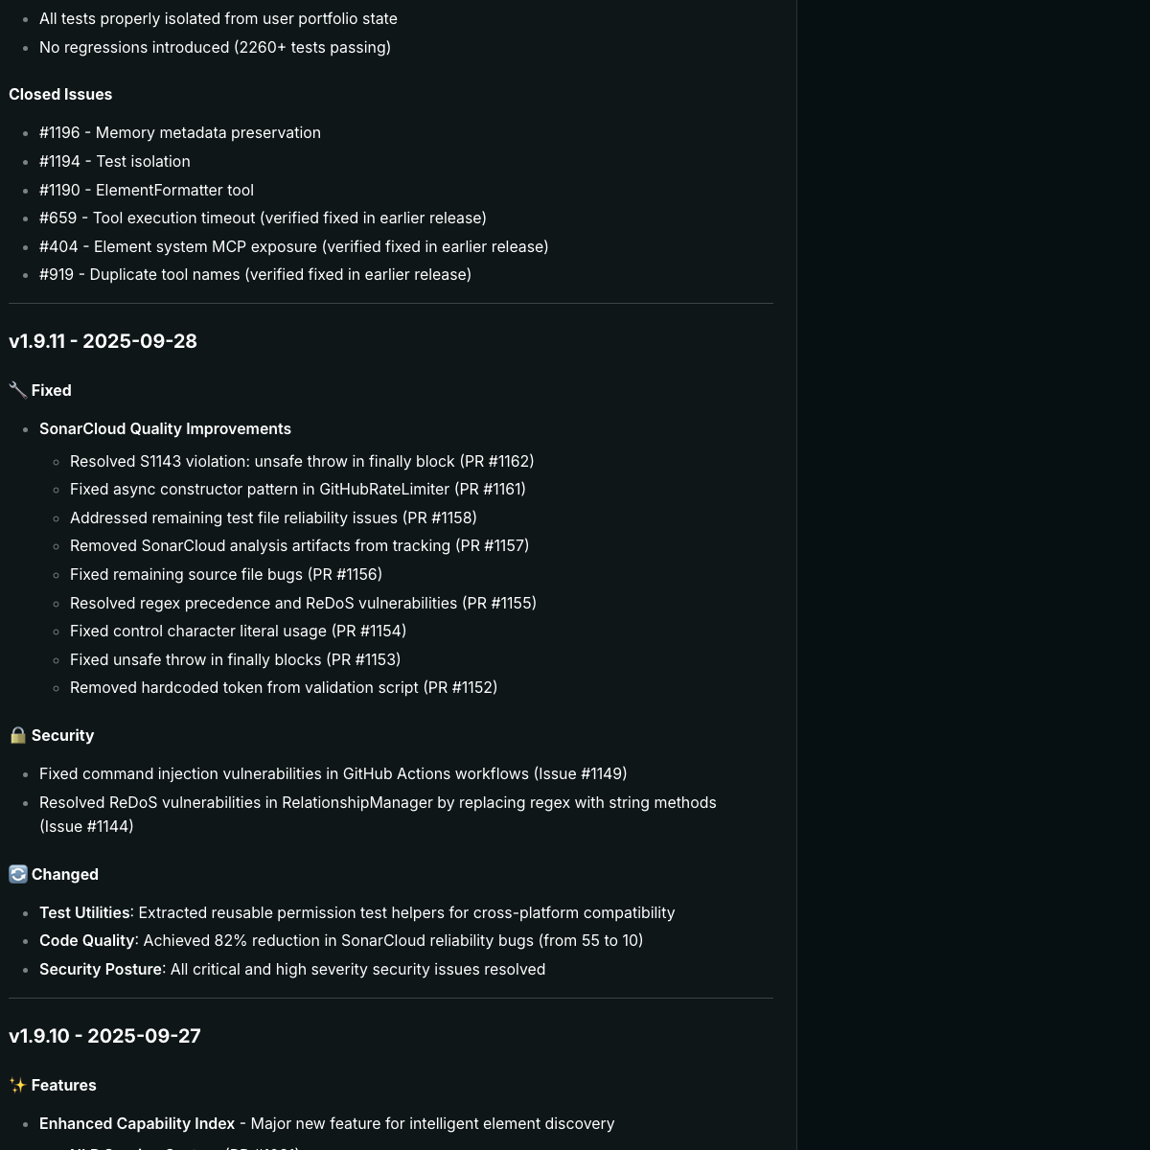Click the #1194 Test isolation entry

(x=115, y=161)
